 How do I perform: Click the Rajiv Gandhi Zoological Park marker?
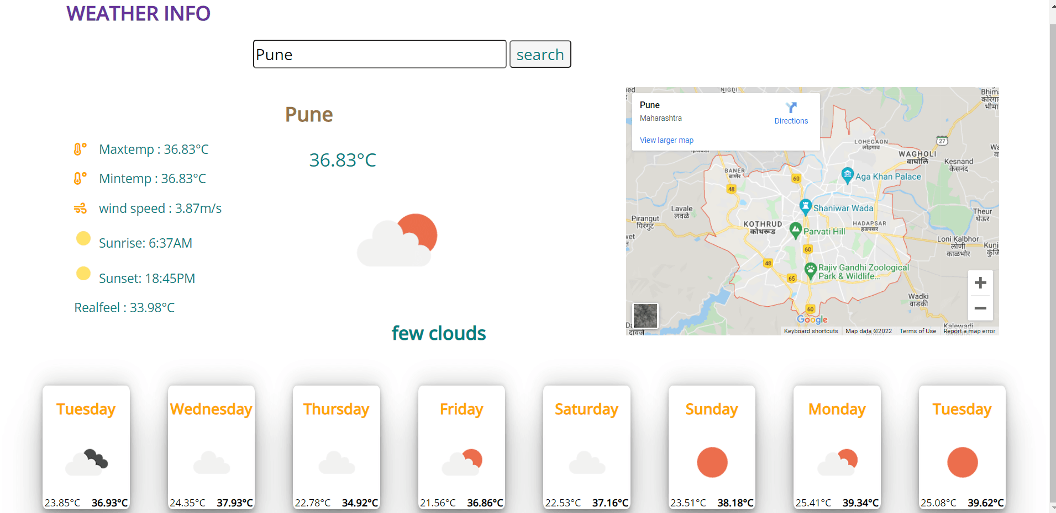tap(810, 270)
